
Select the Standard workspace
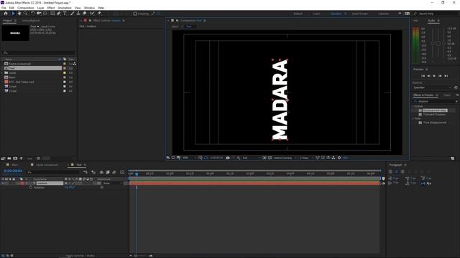tap(336, 14)
